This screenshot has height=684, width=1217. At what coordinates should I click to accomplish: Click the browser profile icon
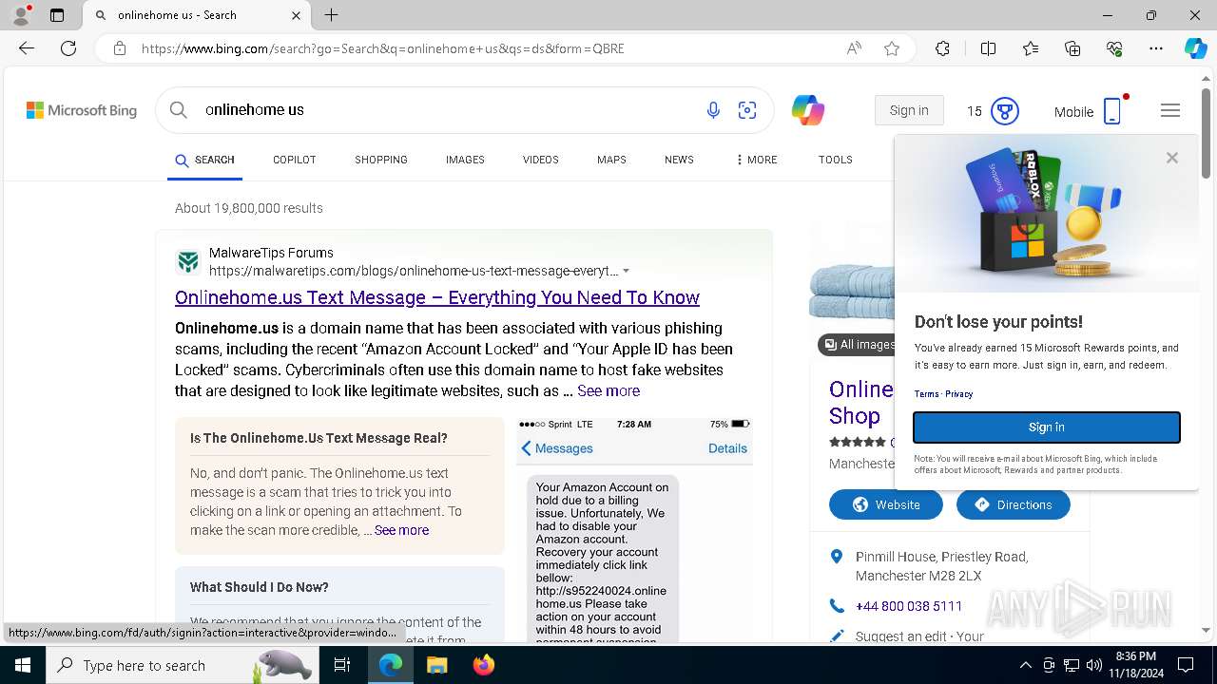20,15
